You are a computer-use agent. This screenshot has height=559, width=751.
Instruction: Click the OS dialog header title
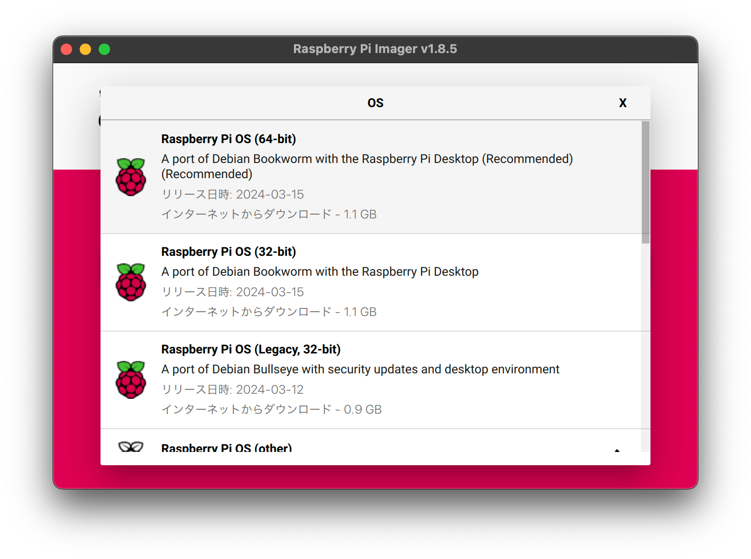tap(375, 103)
